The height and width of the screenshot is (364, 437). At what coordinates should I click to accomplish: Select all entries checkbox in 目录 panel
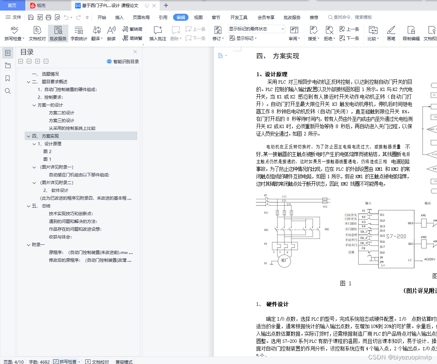(20, 61)
